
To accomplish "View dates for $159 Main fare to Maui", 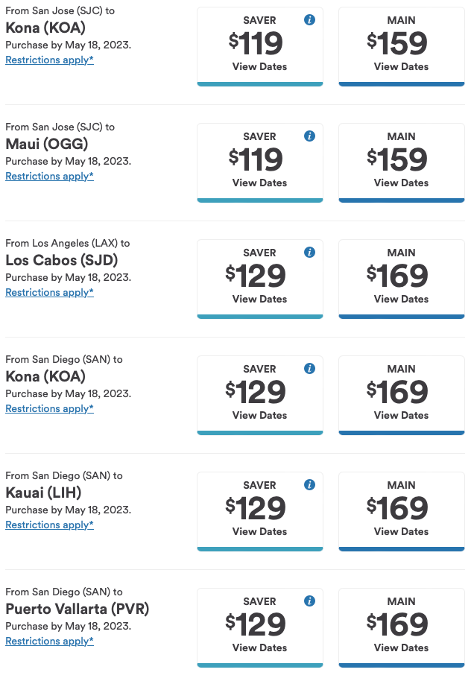I will click(x=401, y=183).
